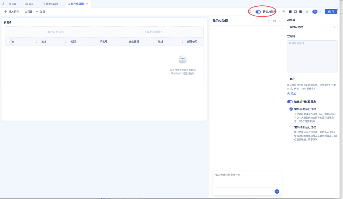Click the run preview play icon
Viewport: 343px width, 199px height.
pos(307,11)
